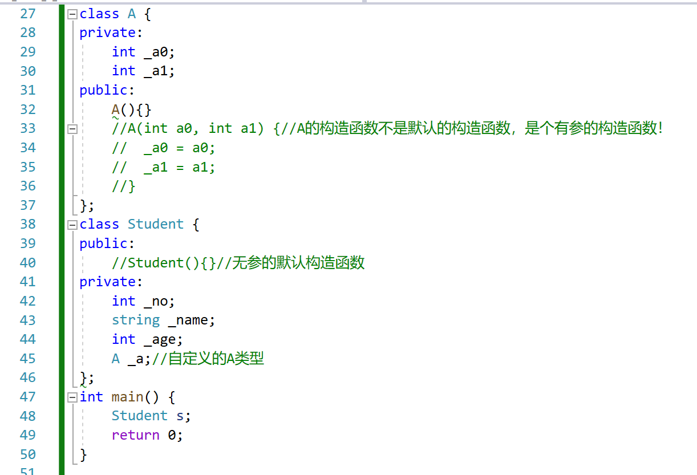Click the '//}' comment on line 36

tap(124, 186)
